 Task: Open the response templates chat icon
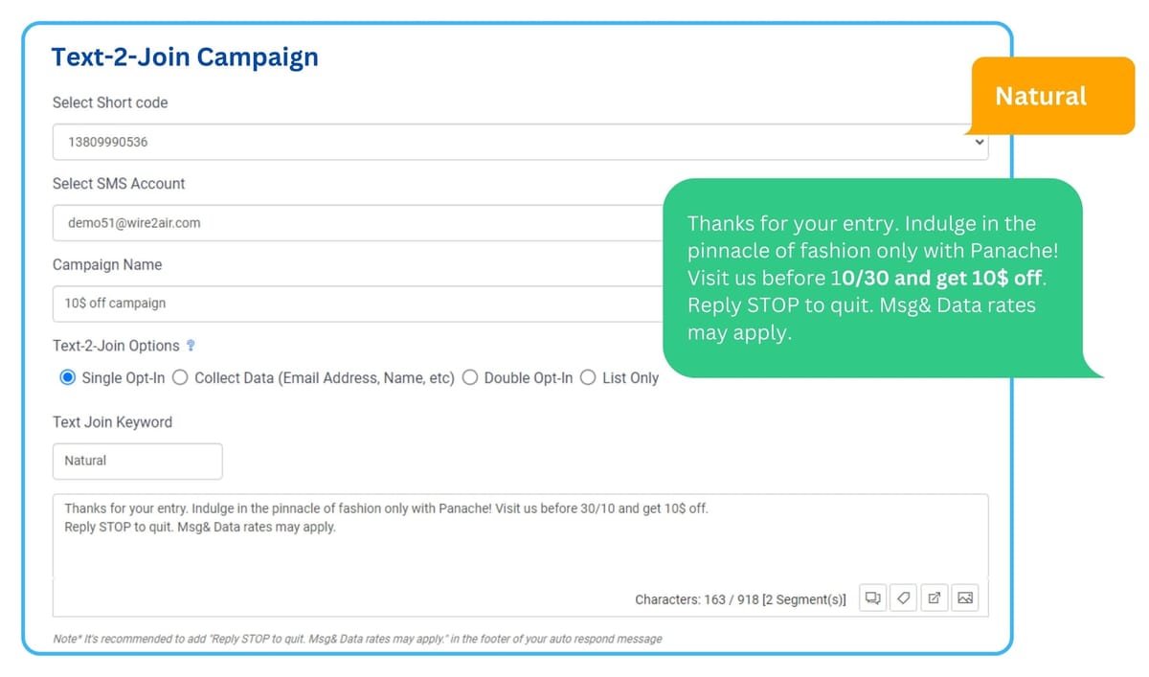(x=872, y=597)
